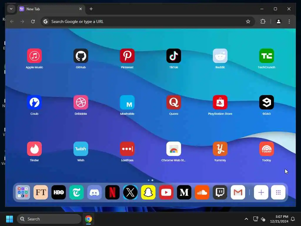Open the notification bell
This screenshot has height=226, width=301.
click(x=293, y=219)
